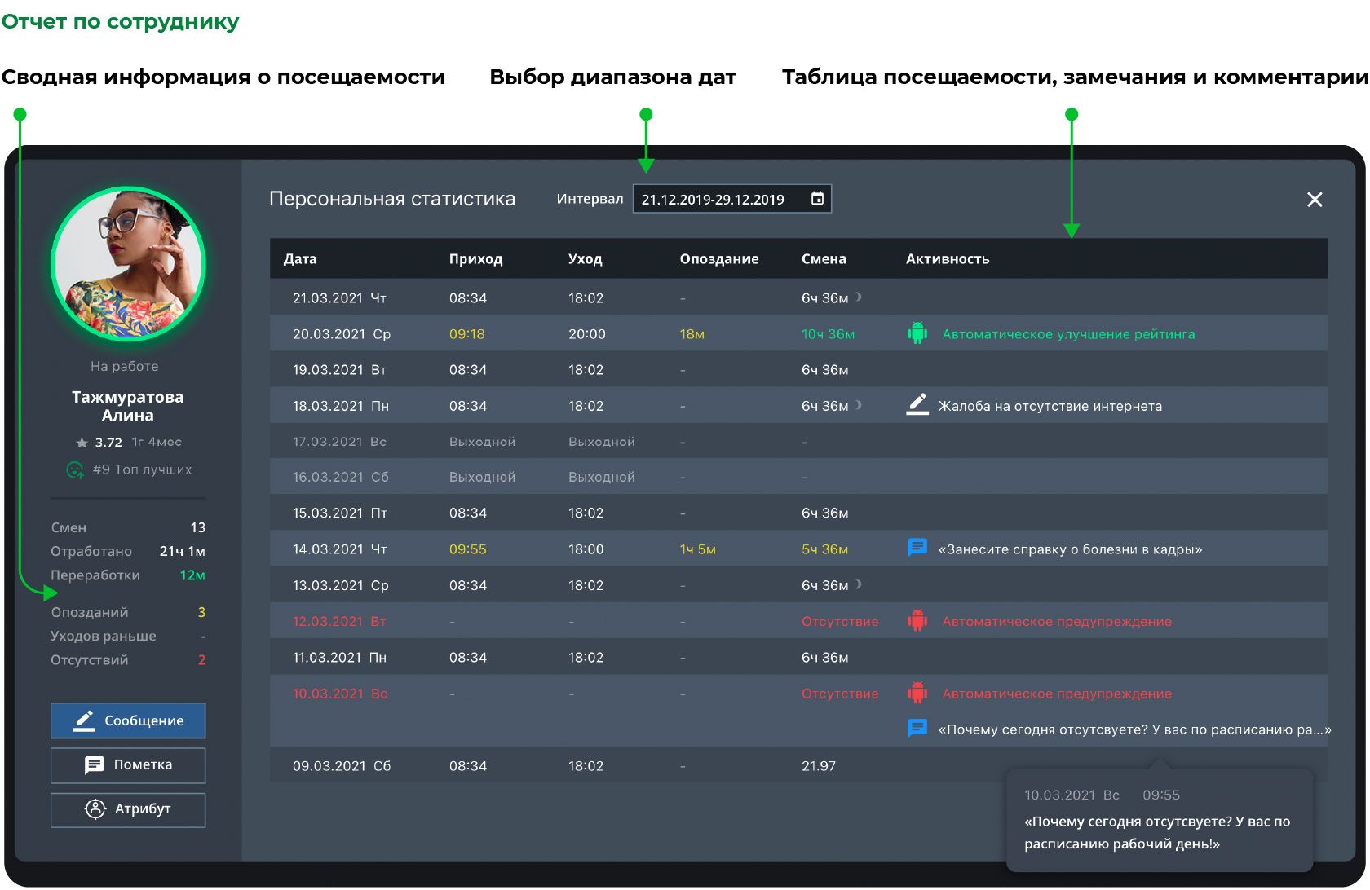
Task: Sort by the Приход column header
Action: (475, 259)
